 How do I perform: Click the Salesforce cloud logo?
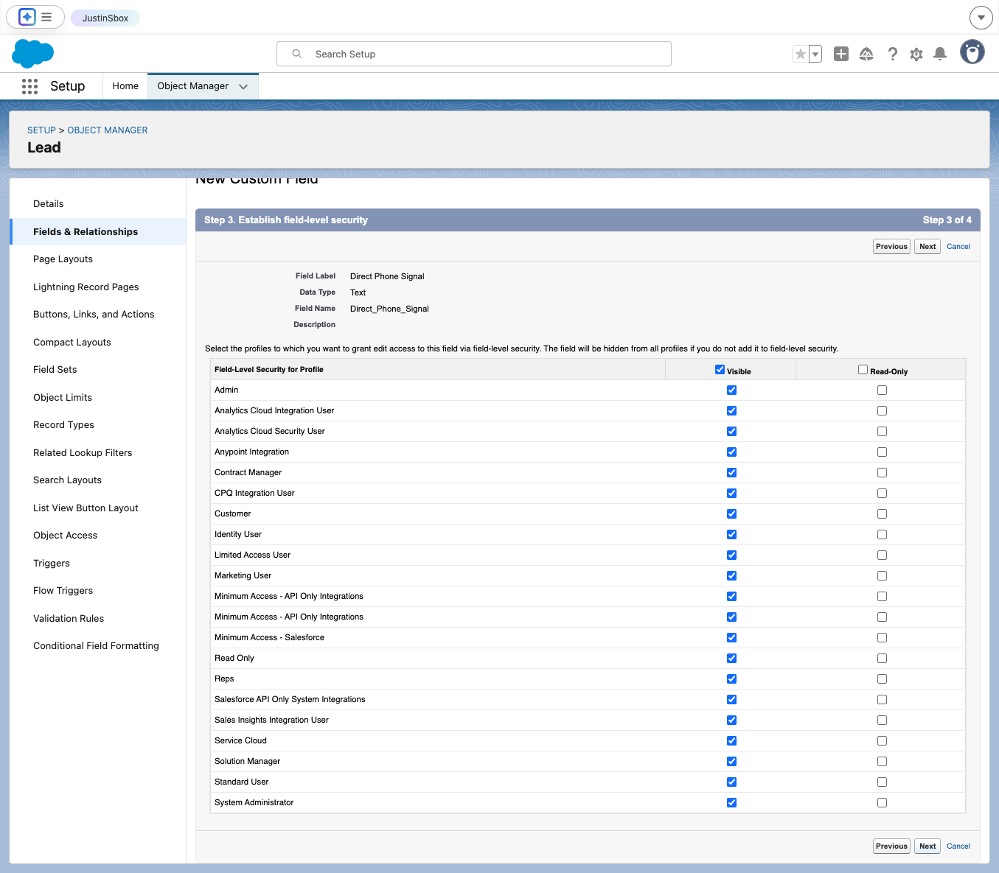pyautogui.click(x=33, y=54)
